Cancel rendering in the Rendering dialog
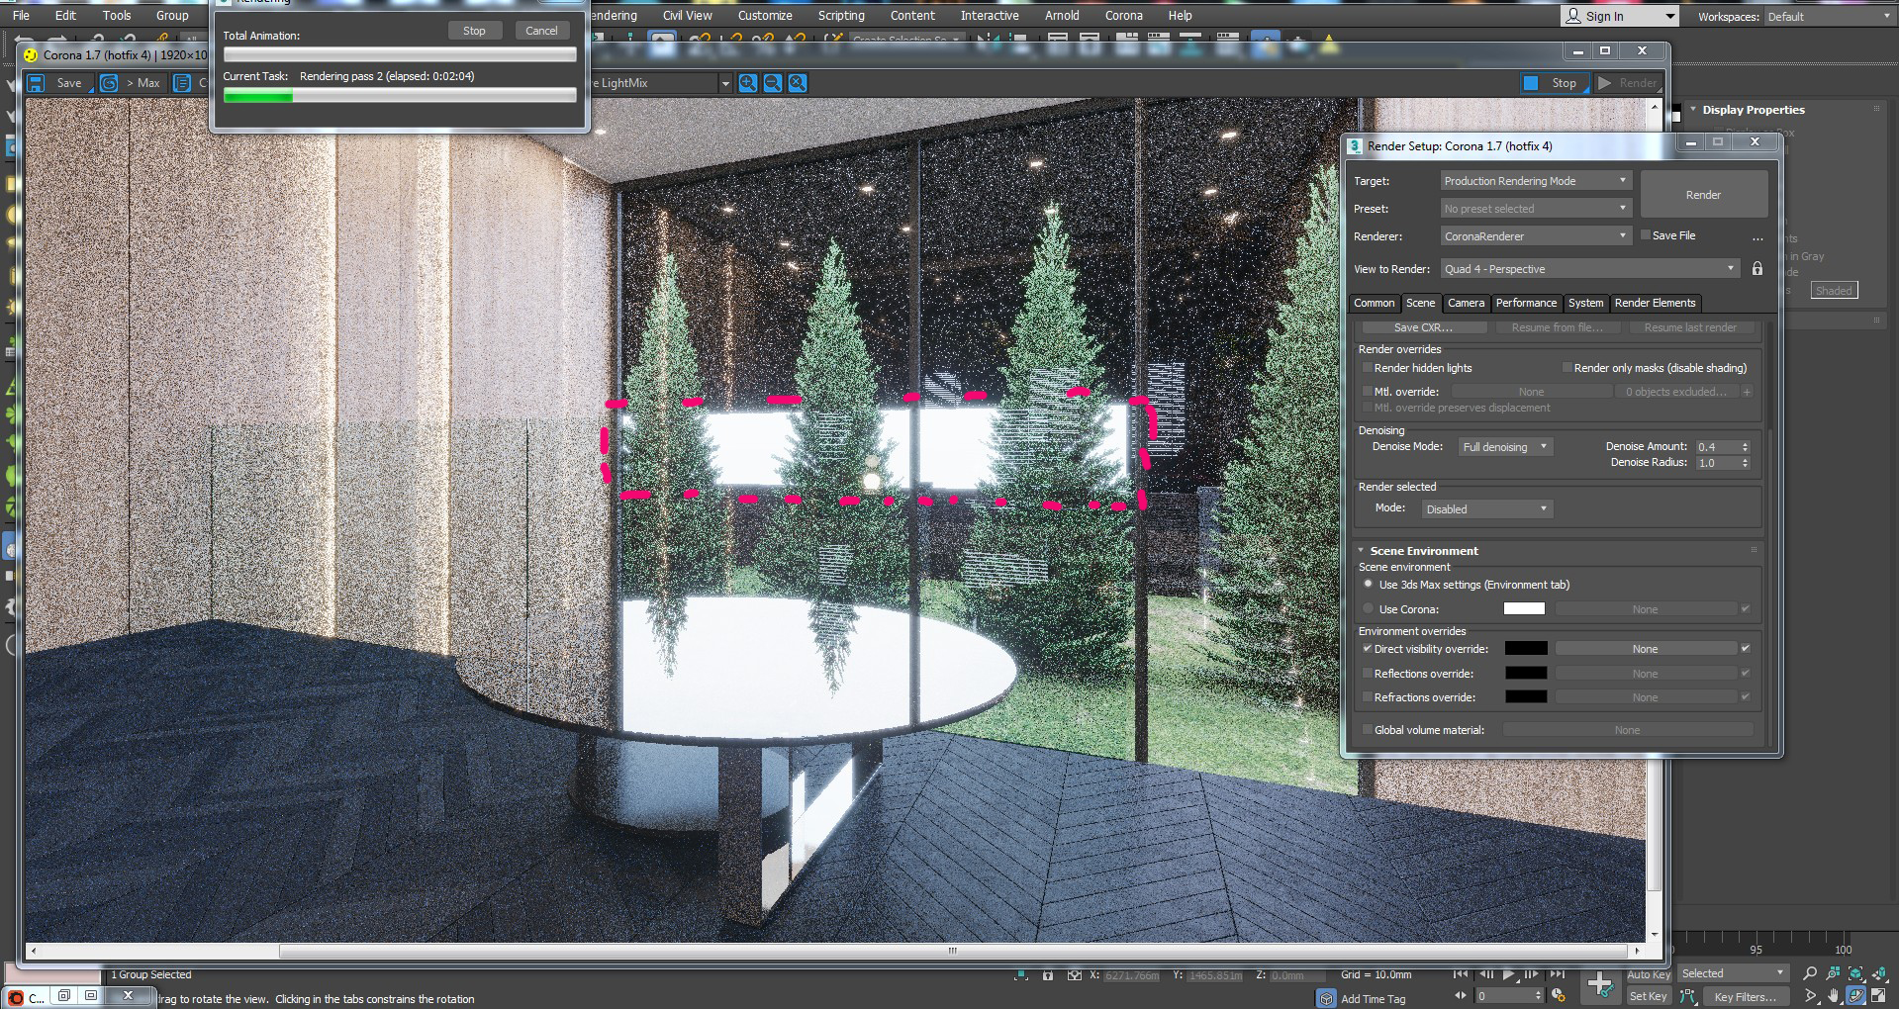The width and height of the screenshot is (1899, 1009). (541, 31)
